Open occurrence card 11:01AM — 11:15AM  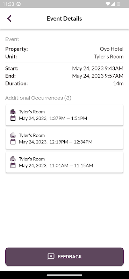[x=64, y=162]
